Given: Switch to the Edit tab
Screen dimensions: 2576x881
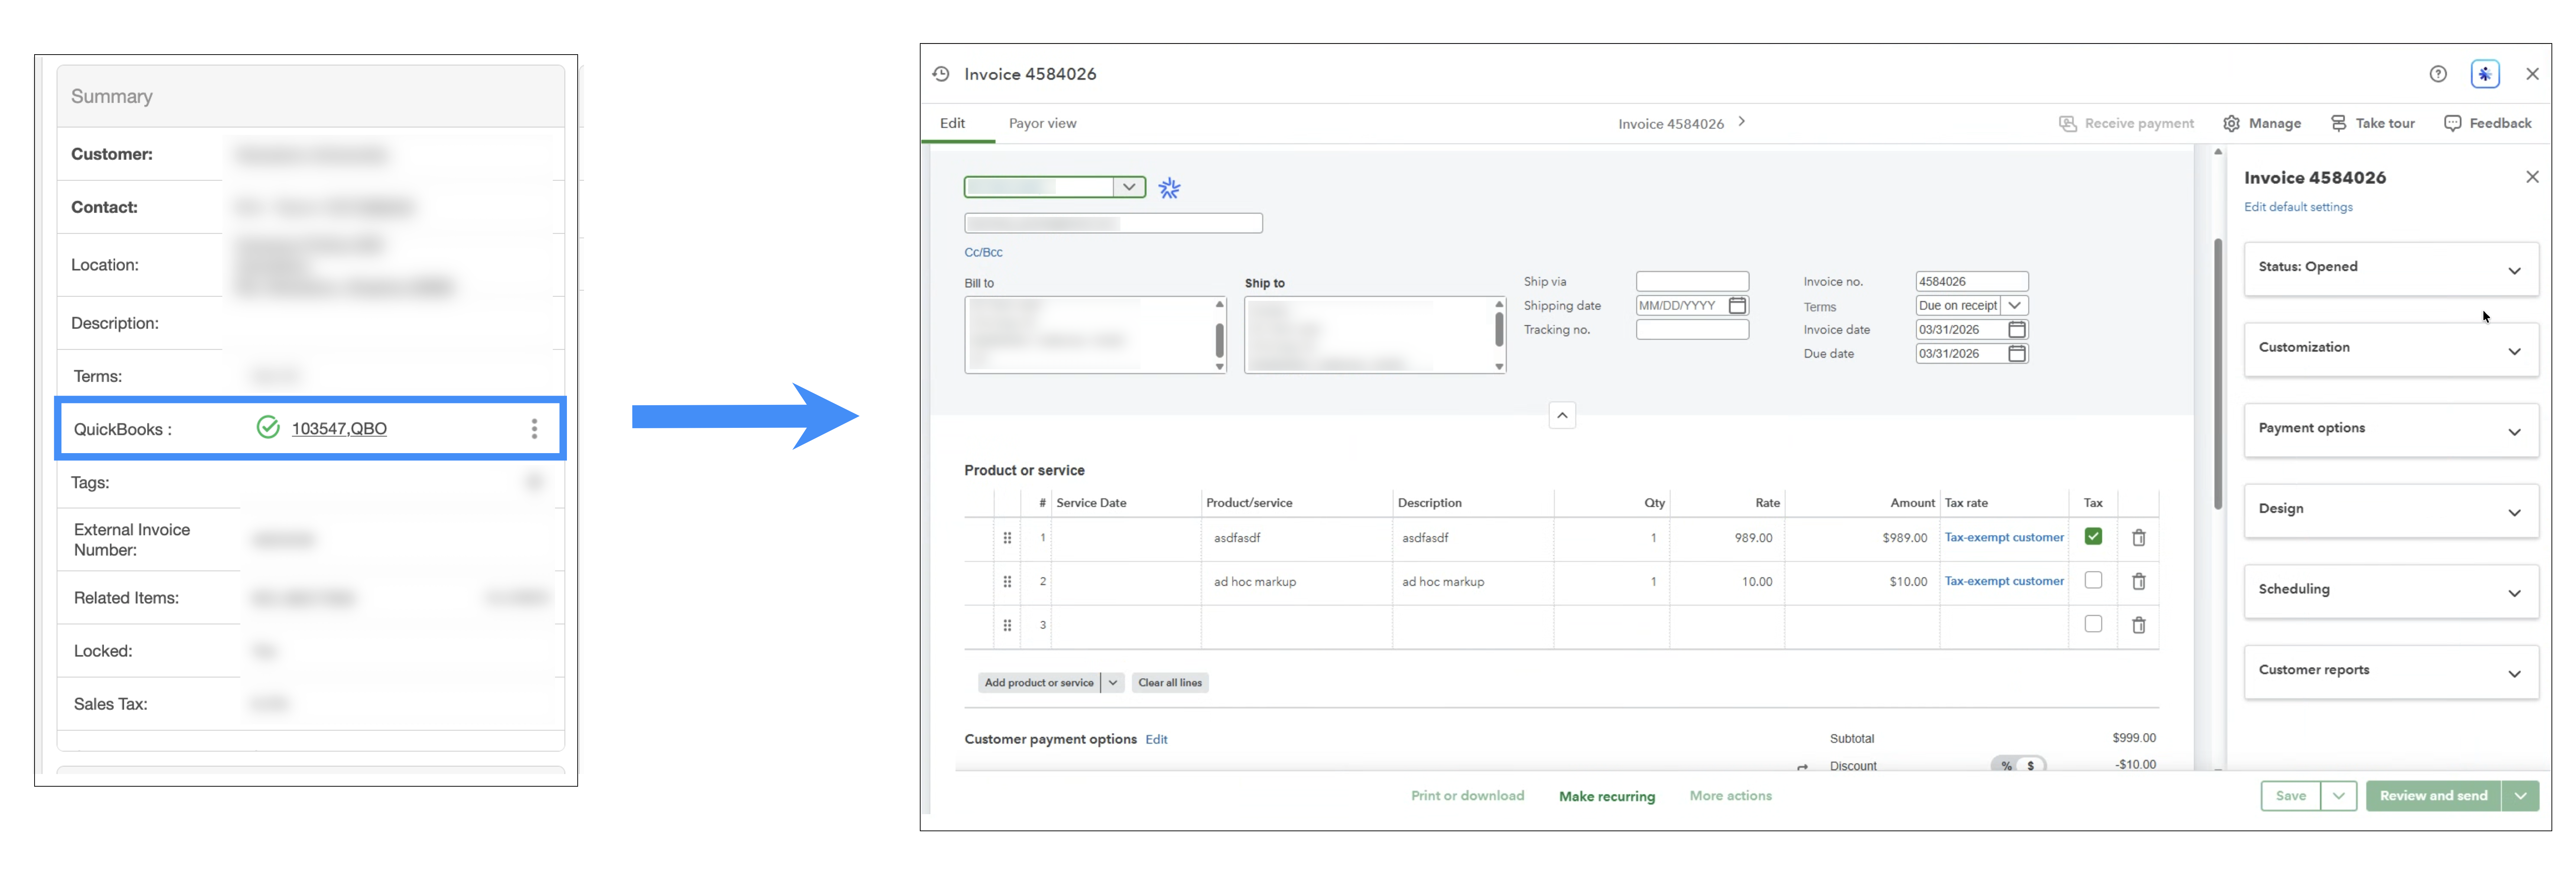Looking at the screenshot, I should (x=952, y=123).
